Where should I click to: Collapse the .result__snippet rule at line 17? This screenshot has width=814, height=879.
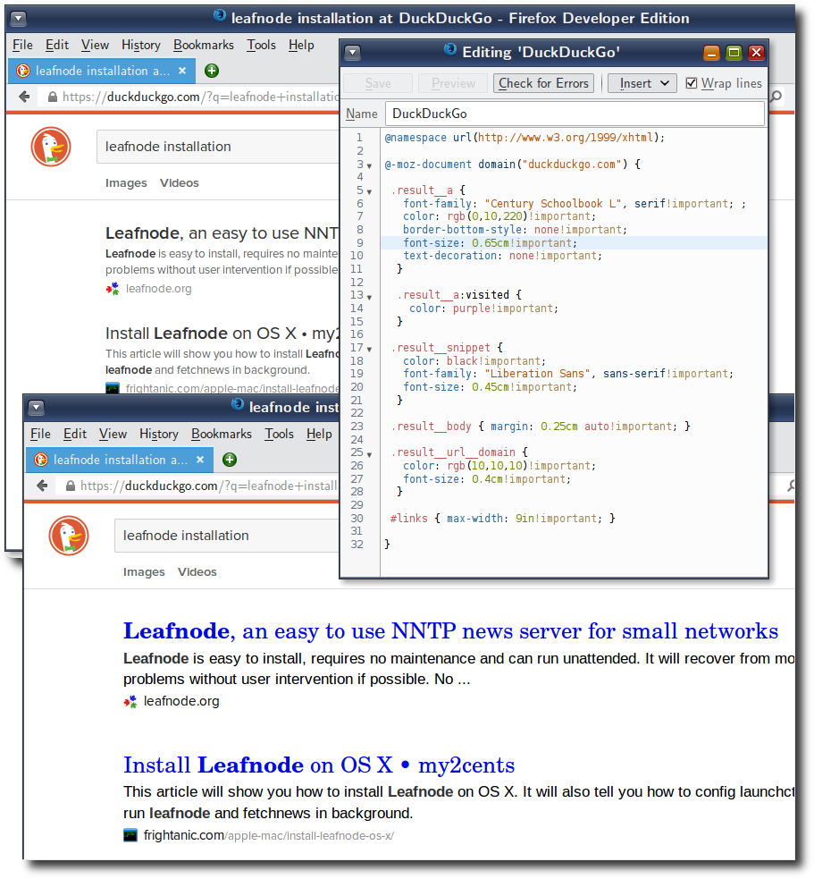point(369,350)
